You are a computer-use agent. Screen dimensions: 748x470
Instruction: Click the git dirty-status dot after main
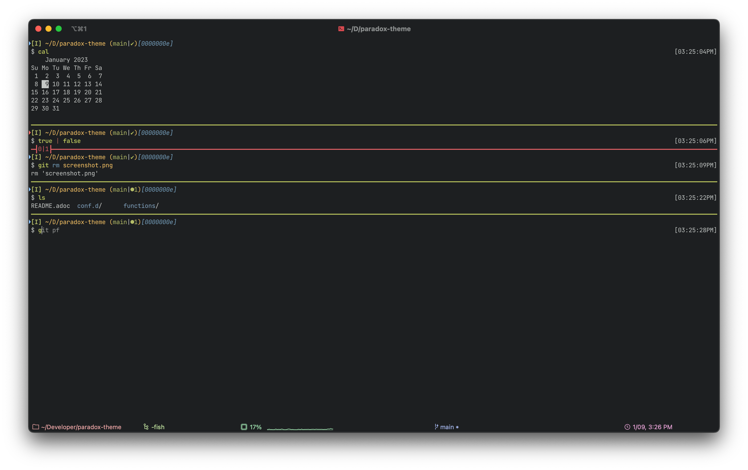[457, 427]
